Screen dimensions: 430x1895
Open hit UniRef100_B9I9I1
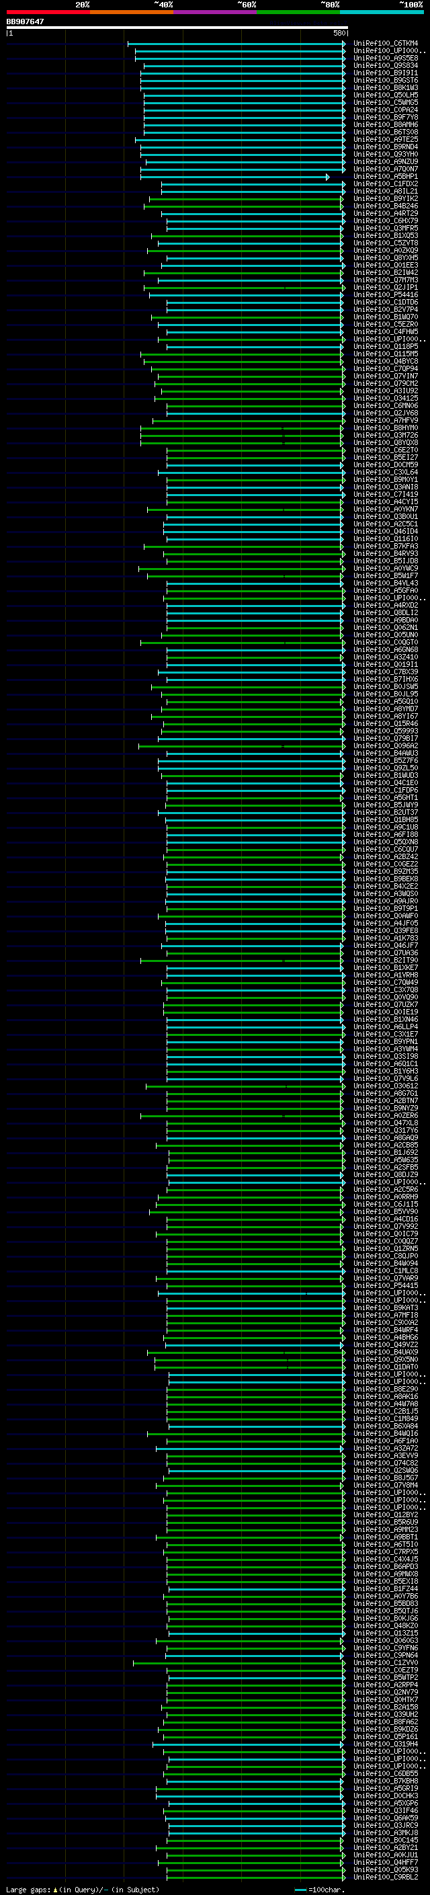click(385, 73)
